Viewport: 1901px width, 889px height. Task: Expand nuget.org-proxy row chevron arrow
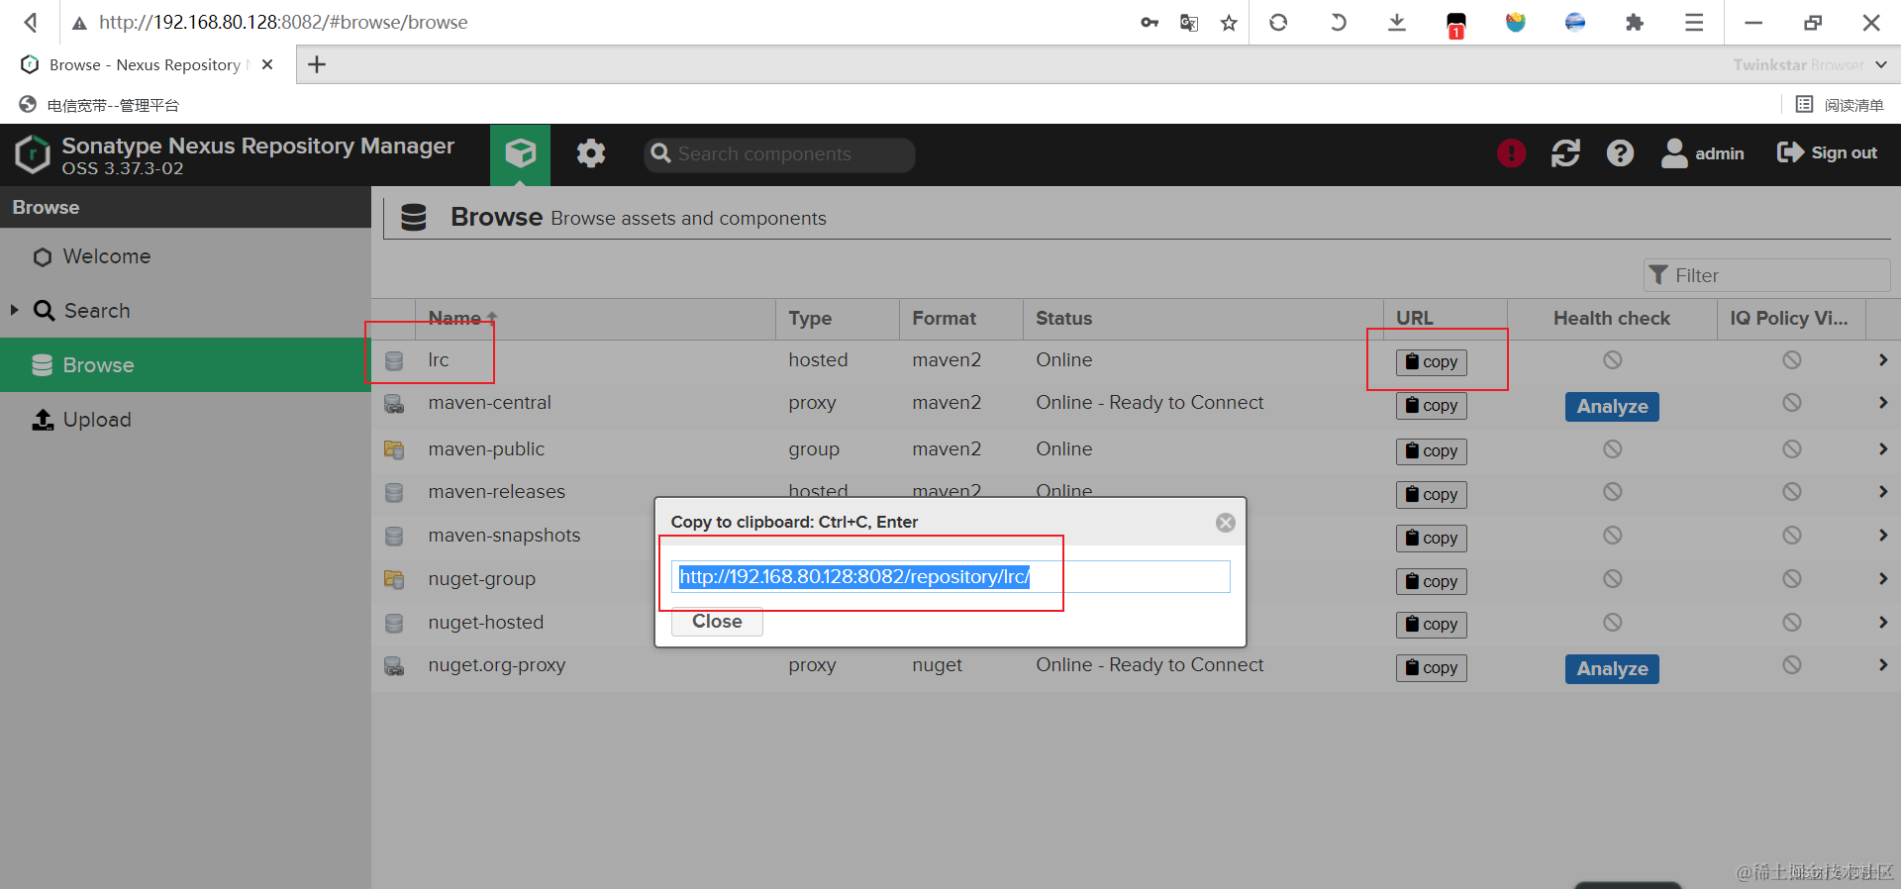(1882, 665)
